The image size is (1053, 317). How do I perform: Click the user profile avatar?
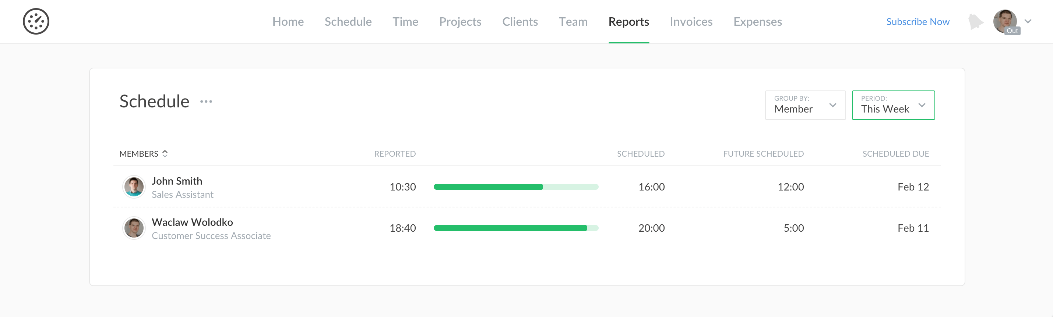click(1005, 21)
